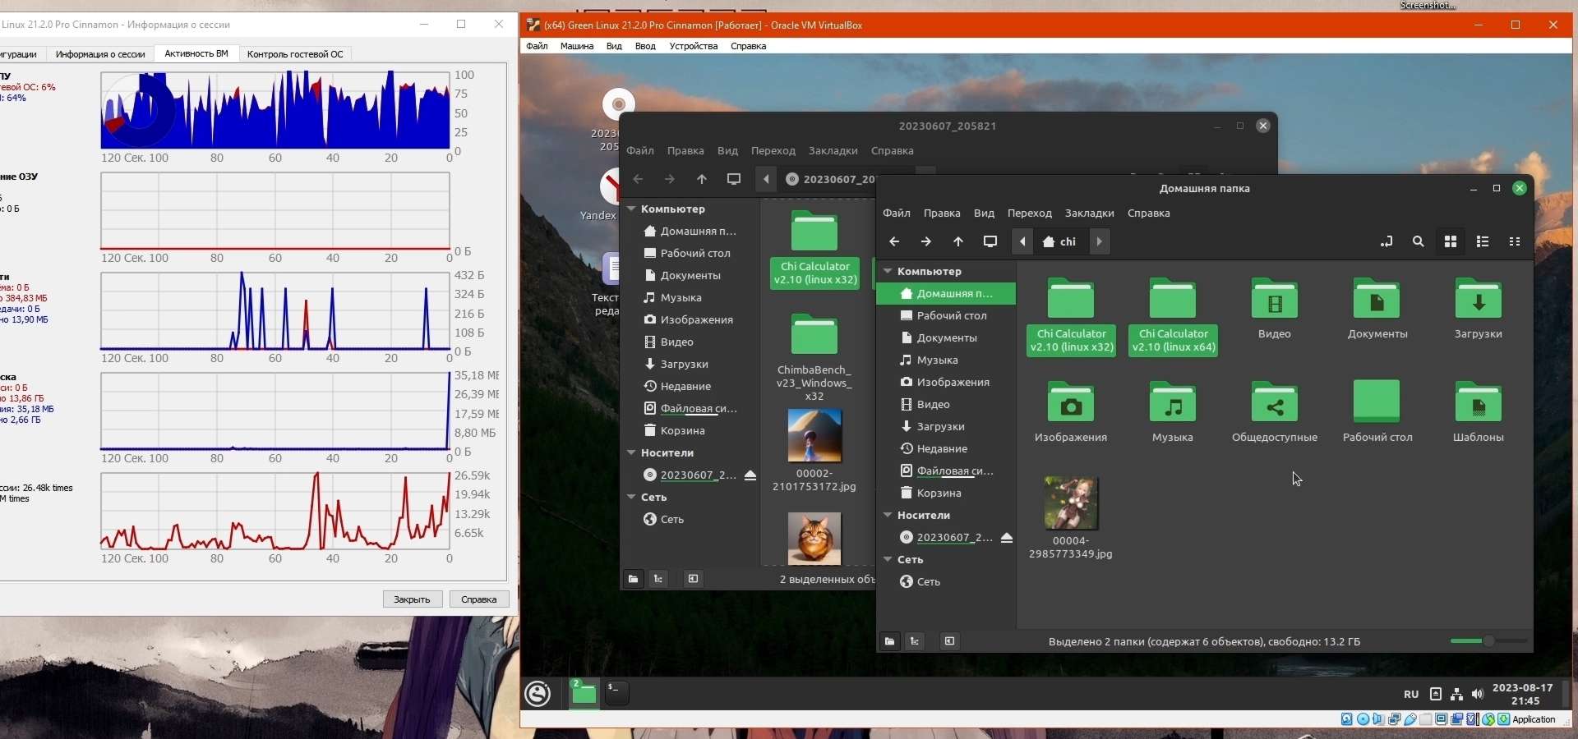Eject the 20230607_2... media in Домашняя папка sidebar
This screenshot has width=1578, height=739.
click(x=1007, y=538)
